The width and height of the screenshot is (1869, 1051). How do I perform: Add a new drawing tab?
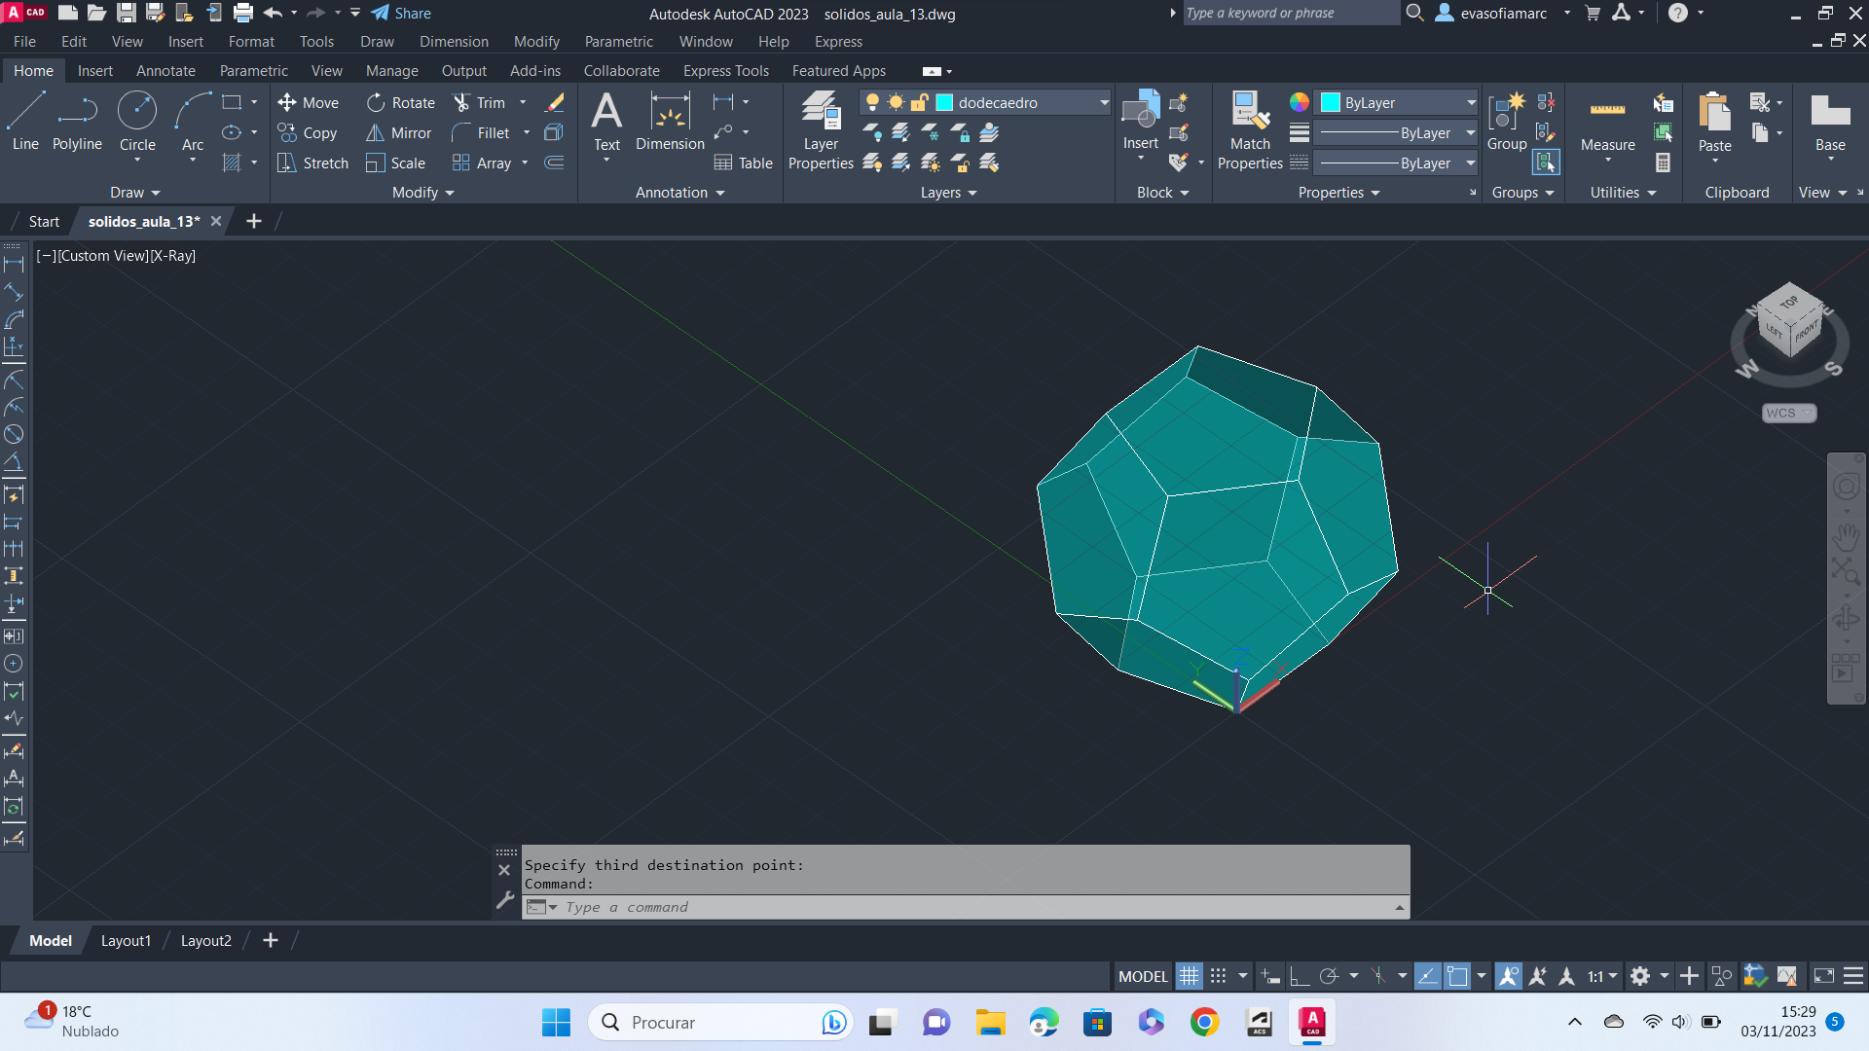pyautogui.click(x=254, y=221)
